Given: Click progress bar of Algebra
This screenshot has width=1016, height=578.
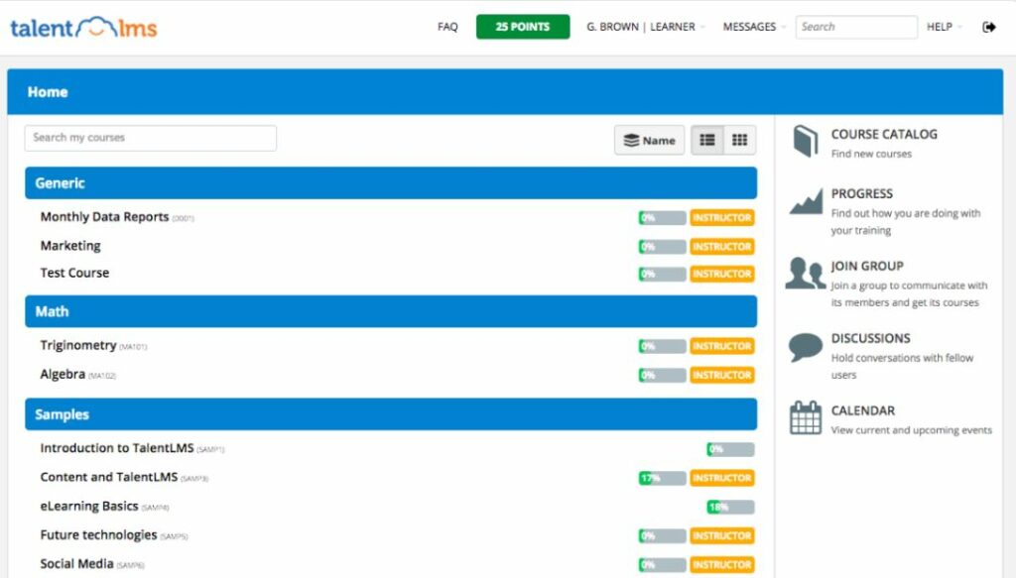Looking at the screenshot, I should [x=662, y=376].
